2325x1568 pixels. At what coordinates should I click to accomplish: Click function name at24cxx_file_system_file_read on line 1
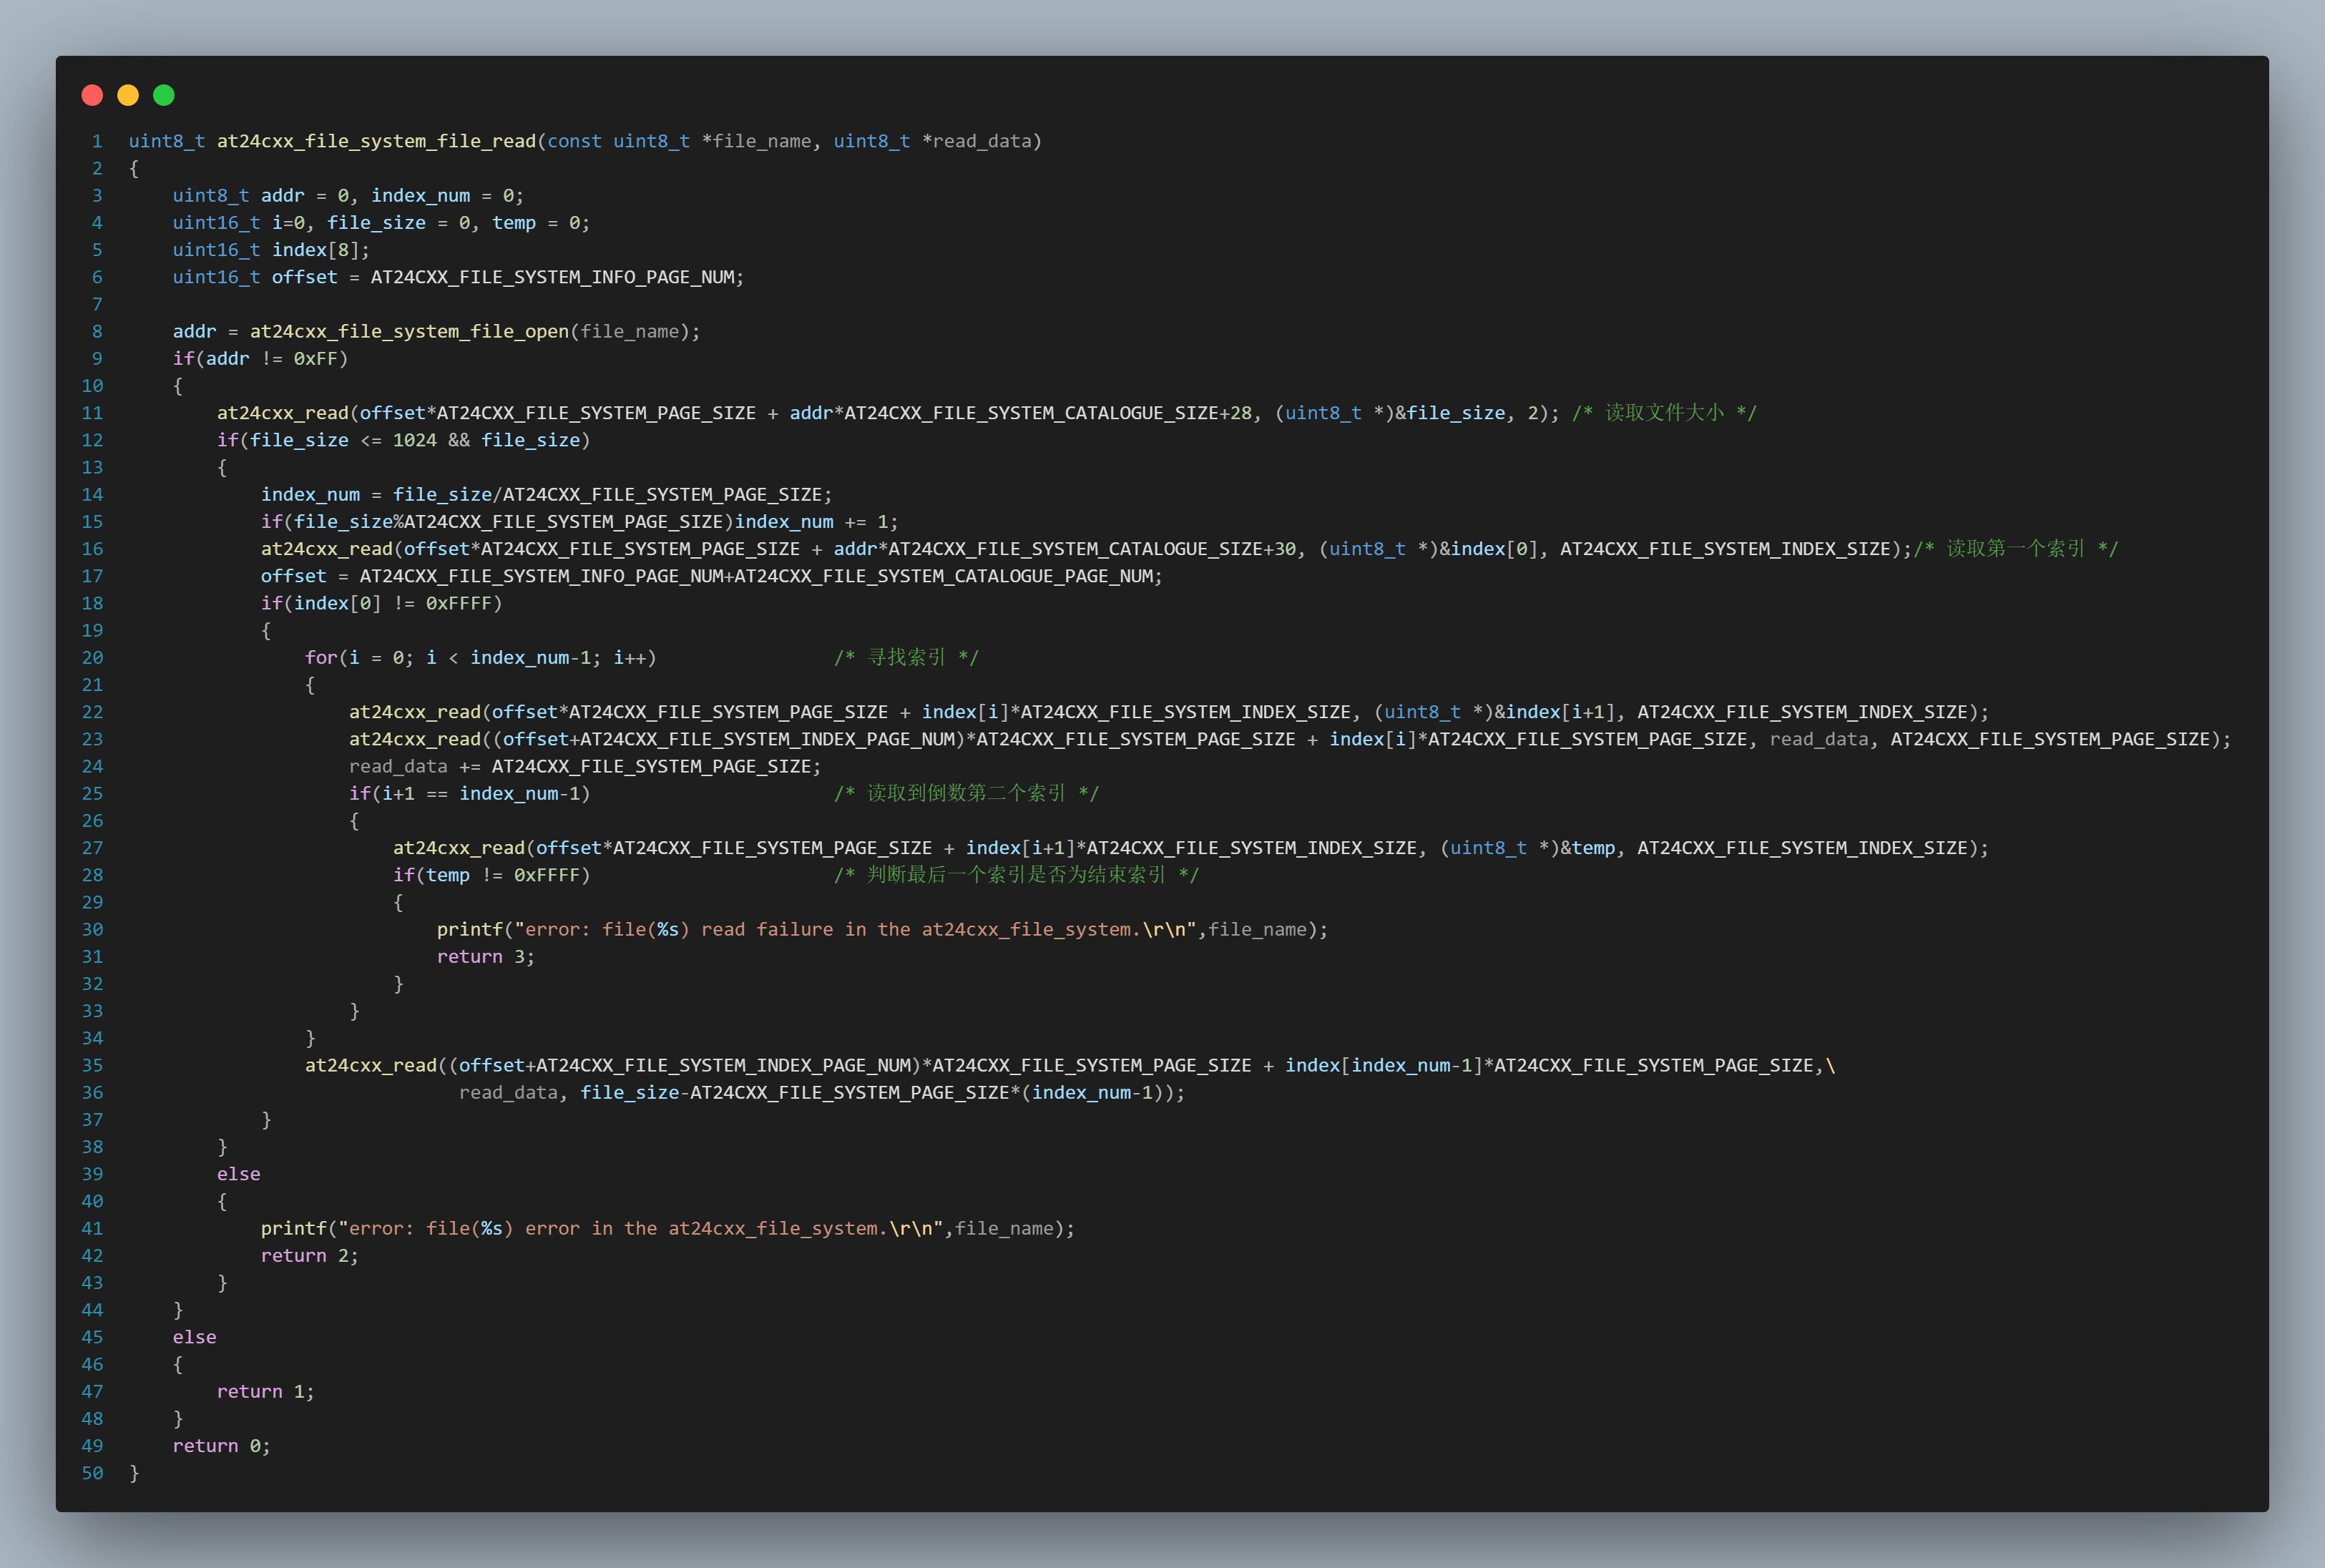(376, 141)
